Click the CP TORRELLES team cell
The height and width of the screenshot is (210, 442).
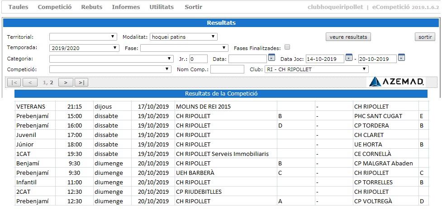click(385, 183)
